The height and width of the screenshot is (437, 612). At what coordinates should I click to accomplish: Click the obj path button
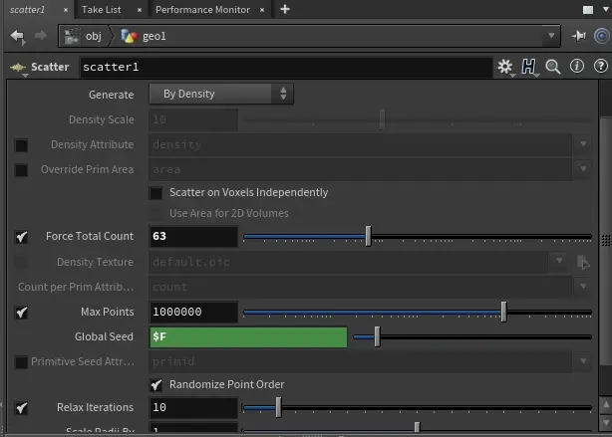(x=84, y=36)
